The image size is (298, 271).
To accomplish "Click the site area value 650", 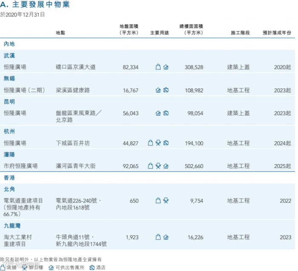I will tap(134, 201).
